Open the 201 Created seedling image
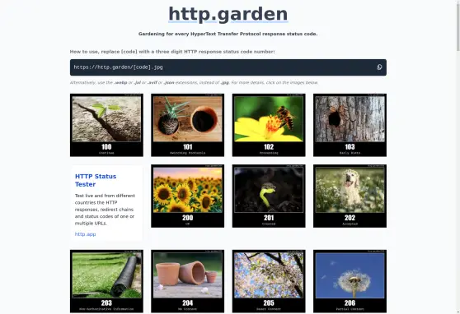This screenshot has height=314, width=460. point(269,196)
